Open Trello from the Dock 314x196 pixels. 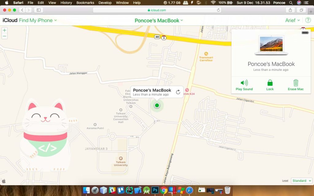[x=121, y=190]
